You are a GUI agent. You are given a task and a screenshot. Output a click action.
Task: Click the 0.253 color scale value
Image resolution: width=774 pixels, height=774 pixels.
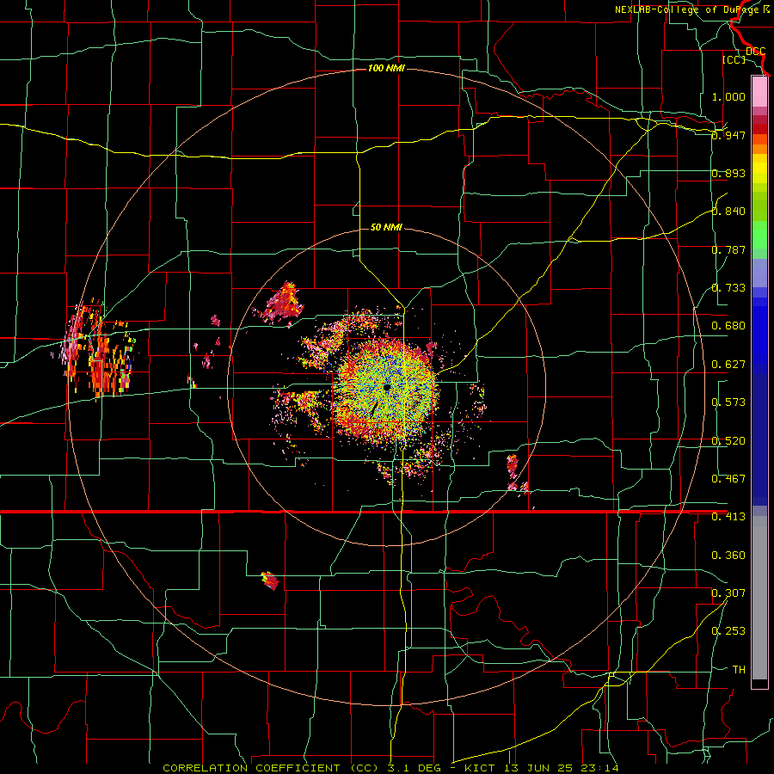728,631
